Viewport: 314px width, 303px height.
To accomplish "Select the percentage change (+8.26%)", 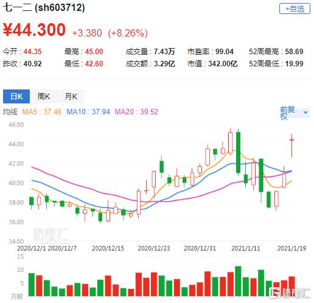I will click(128, 33).
